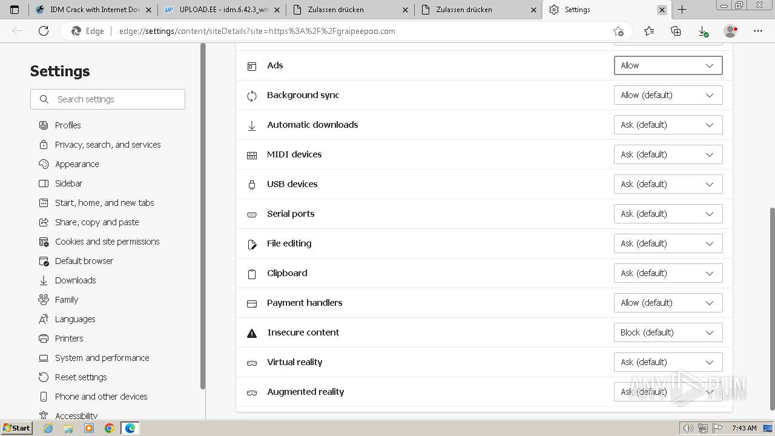Open Reset settings section
The image size is (775, 436).
81,377
